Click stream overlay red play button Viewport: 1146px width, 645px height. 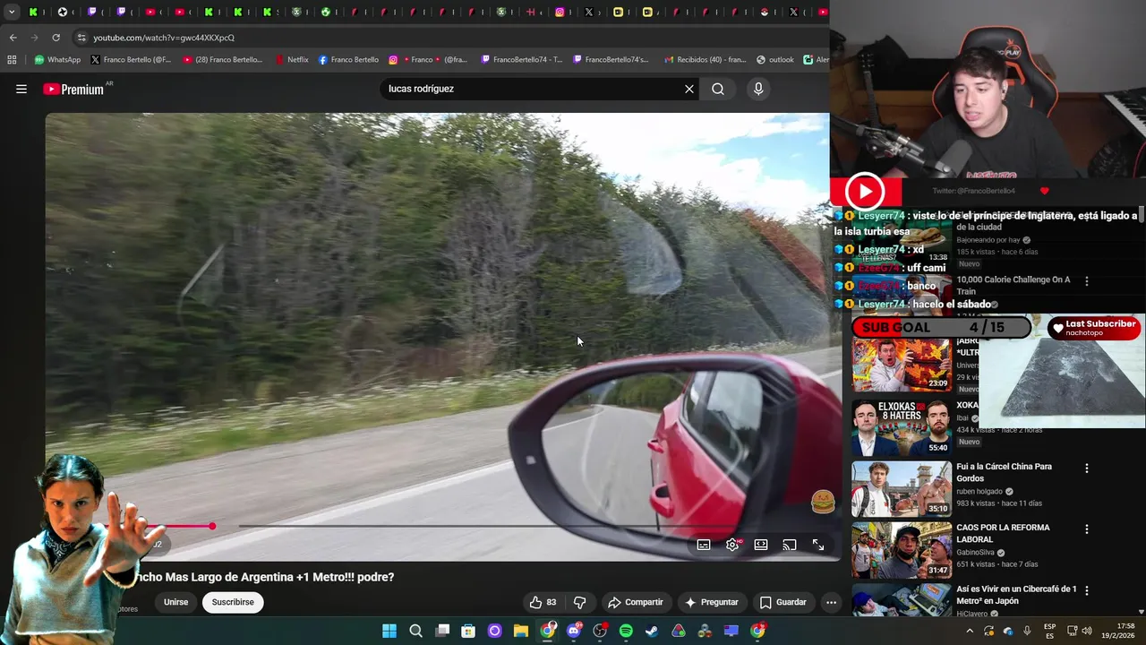tap(865, 191)
